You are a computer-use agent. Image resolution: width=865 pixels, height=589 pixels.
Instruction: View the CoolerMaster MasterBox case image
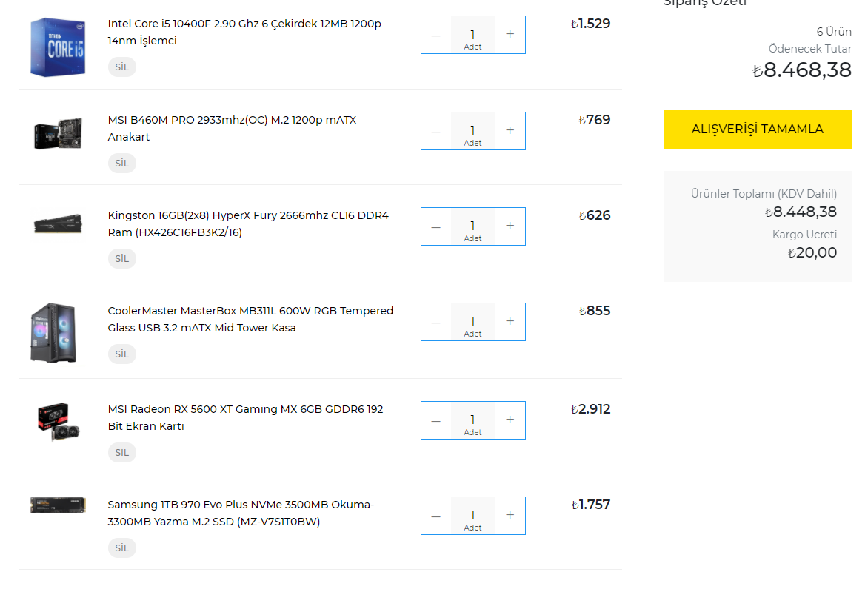click(x=53, y=331)
